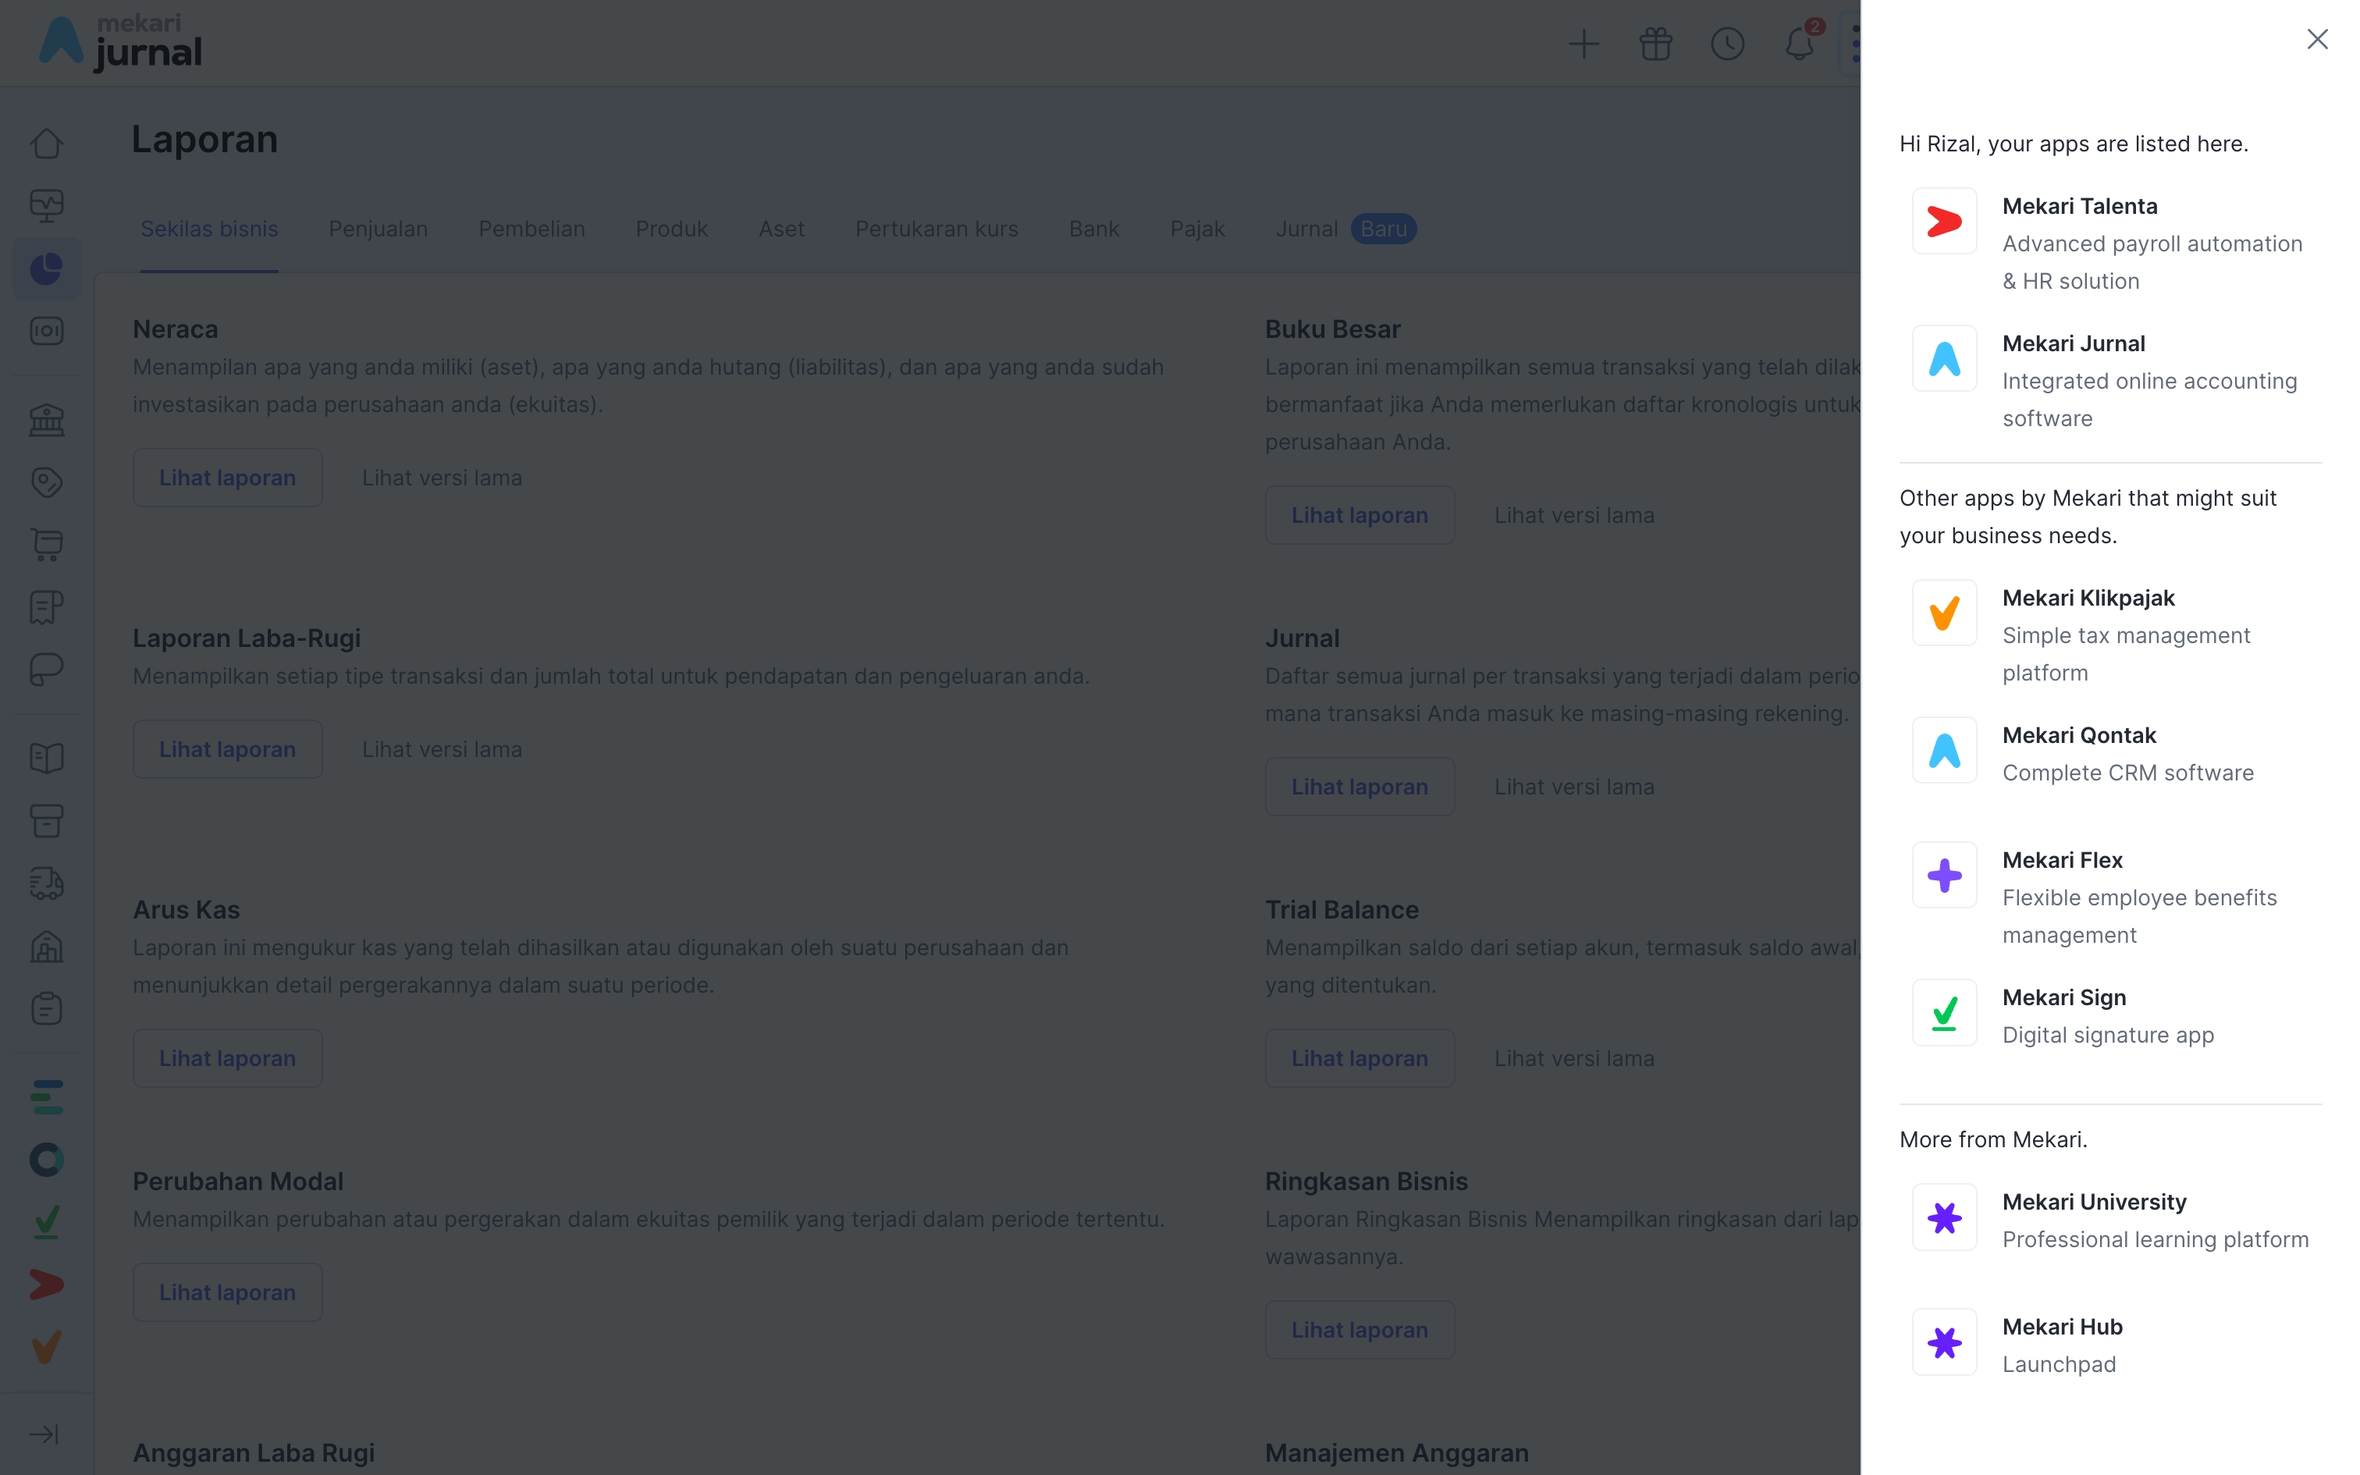Click Lihat laporan for Jurnal report

pos(1359,787)
